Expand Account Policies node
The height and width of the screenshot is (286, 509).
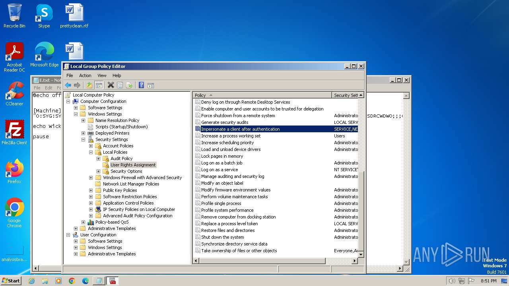(x=91, y=146)
